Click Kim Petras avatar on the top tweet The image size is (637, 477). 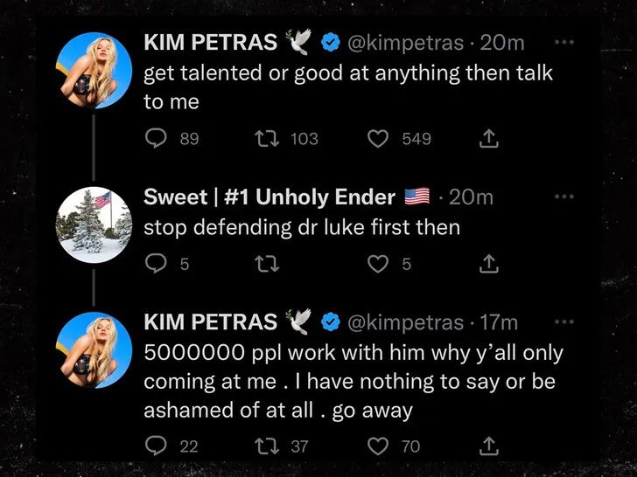tap(94, 71)
